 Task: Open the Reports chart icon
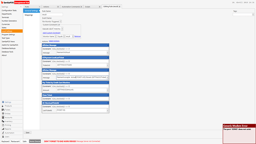[3, 129]
